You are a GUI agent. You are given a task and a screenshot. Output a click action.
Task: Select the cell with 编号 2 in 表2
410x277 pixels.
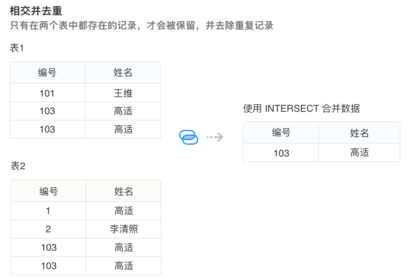click(48, 229)
